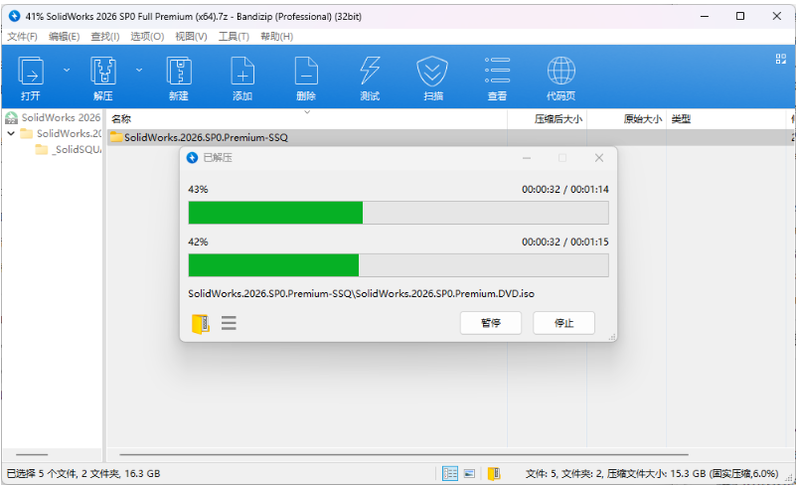The width and height of the screenshot is (796, 485).
Task: Switch to thumbnail view icon in status bar
Action: click(x=470, y=474)
